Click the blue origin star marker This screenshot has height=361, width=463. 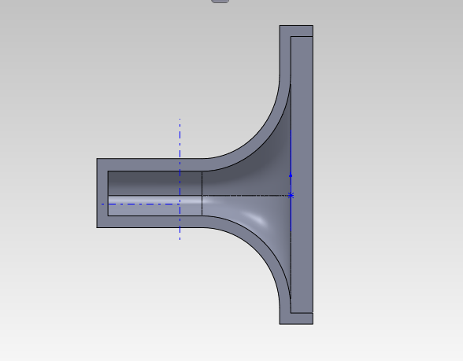pos(291,195)
